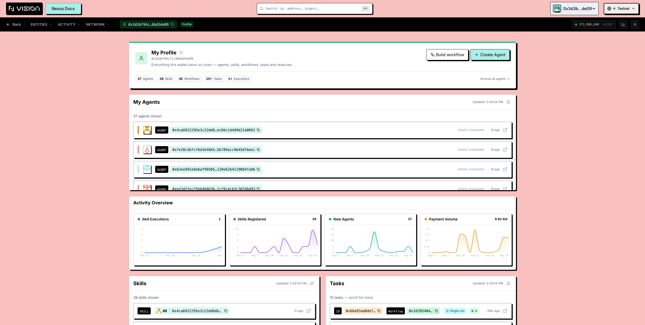Click the agent address 0xfe20c5bfcf6d1646b5…5b789acc9b45dfbeec
The width and height of the screenshot is (645, 325).
click(214, 150)
